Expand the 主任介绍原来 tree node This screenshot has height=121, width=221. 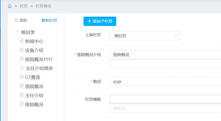pos(22,68)
